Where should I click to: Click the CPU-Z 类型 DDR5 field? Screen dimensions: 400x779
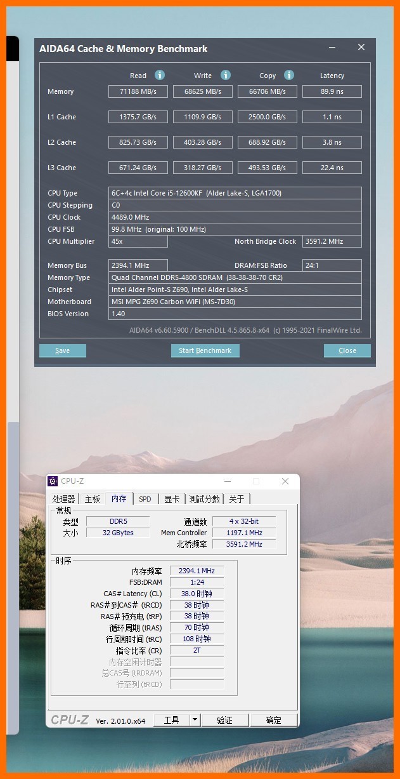(x=118, y=521)
